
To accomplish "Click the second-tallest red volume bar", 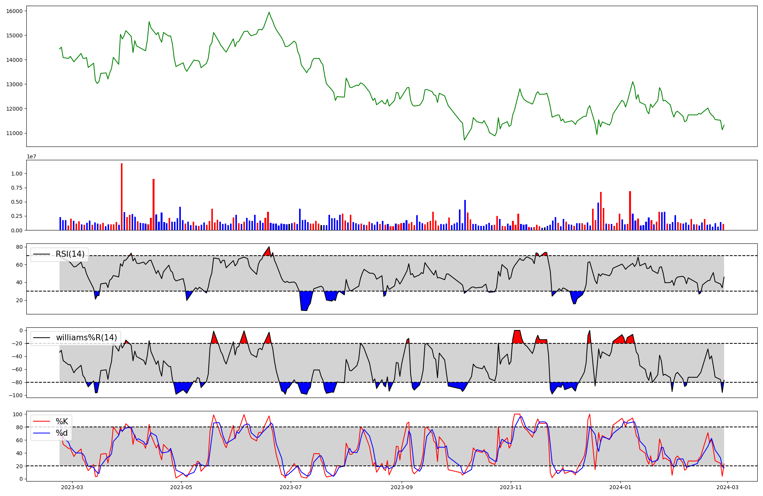I will click(x=153, y=204).
